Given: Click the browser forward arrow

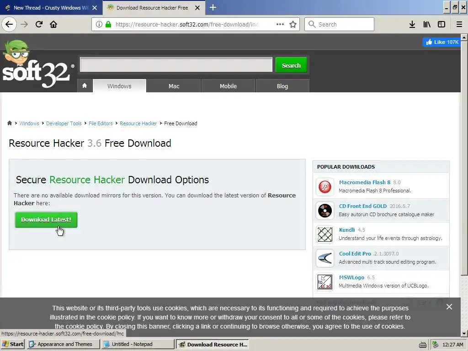Looking at the screenshot, I should pos(24,24).
